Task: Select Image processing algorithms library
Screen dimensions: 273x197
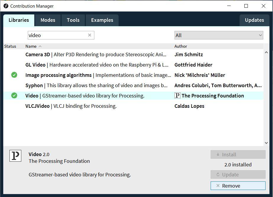Action: point(133,75)
